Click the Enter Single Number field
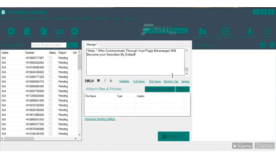Viewport: 276px width, 160px height. pyautogui.click(x=49, y=45)
